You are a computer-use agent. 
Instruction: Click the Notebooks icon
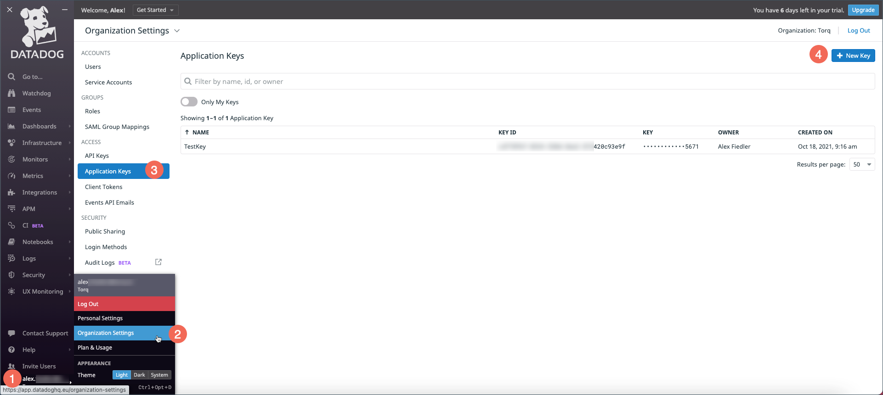11,242
